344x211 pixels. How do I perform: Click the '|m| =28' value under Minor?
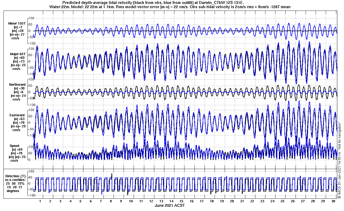coord(18,31)
